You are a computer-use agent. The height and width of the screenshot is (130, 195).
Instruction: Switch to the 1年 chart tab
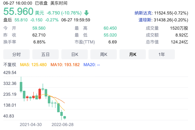click(162, 54)
